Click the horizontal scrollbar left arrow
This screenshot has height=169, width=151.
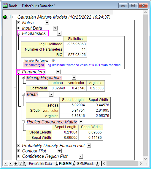(x=104, y=164)
